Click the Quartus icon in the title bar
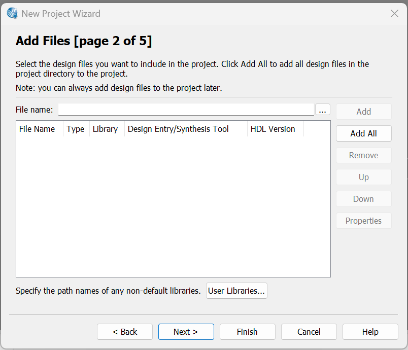 pos(12,14)
